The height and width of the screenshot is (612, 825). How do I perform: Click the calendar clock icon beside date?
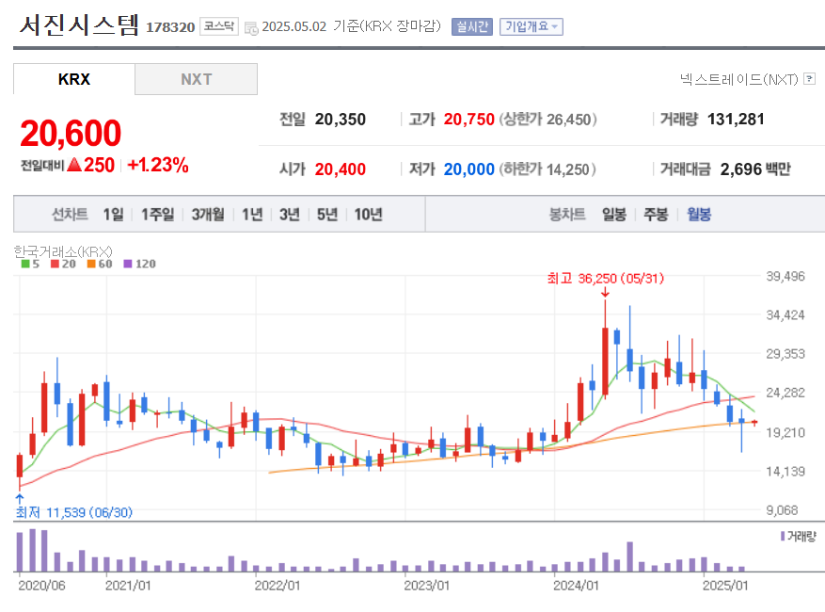(x=251, y=28)
